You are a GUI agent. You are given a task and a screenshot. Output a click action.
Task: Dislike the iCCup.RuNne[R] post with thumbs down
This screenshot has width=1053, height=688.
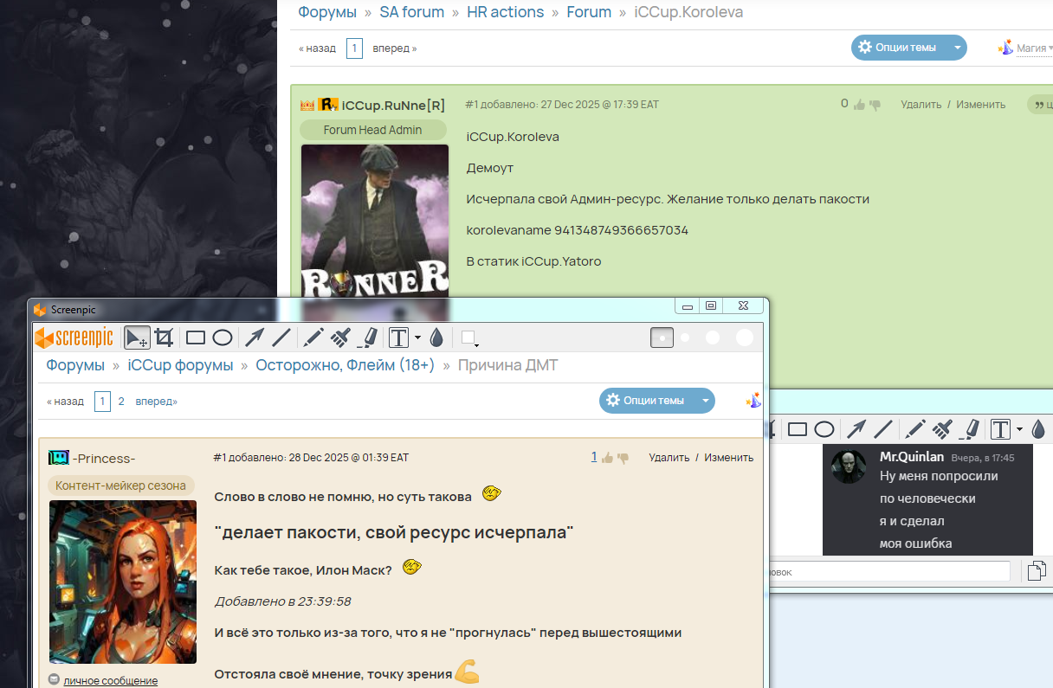(x=875, y=105)
